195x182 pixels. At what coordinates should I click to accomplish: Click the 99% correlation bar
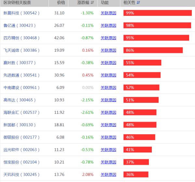(x=158, y=13)
